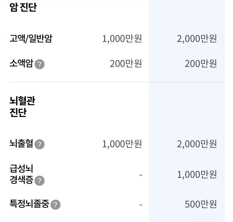Click the unhighlighted 200만원 amount for 소액암
The image size is (233, 222).
tap(126, 64)
